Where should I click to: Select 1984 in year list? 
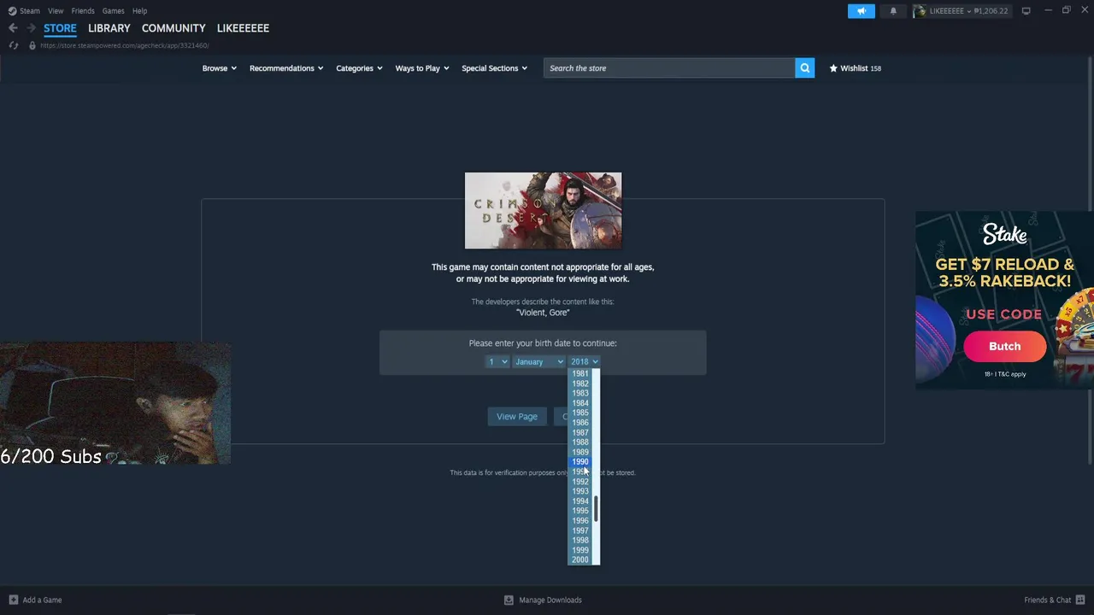pos(580,403)
